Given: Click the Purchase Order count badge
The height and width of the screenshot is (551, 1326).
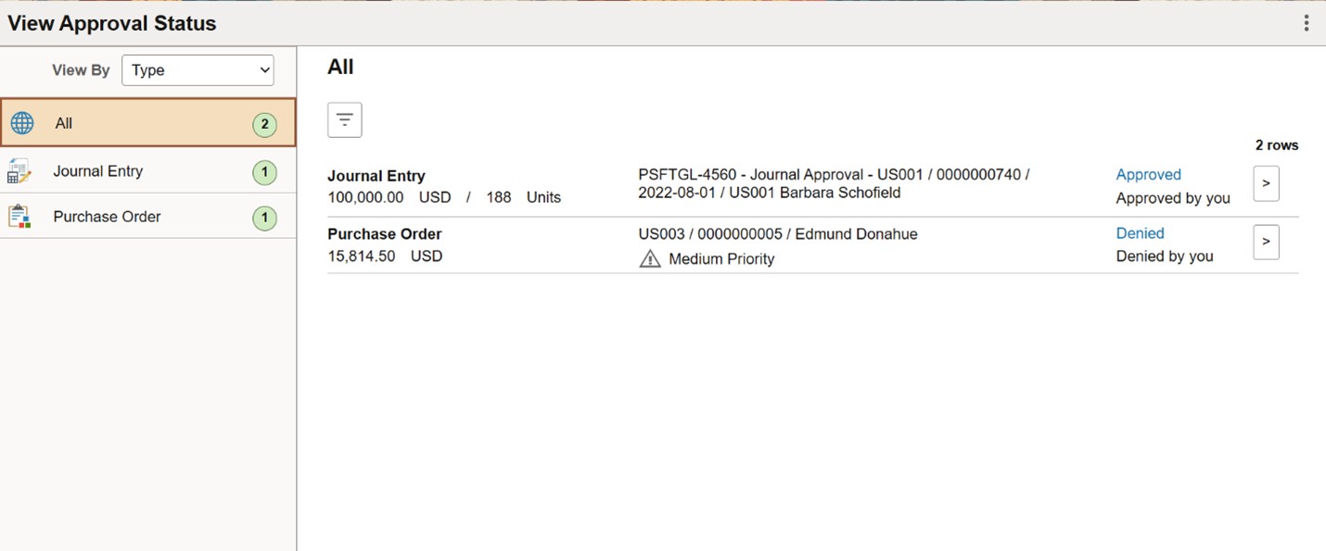Looking at the screenshot, I should coord(264,219).
